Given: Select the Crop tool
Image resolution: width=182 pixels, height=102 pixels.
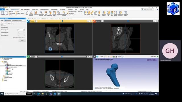Looking at the screenshot, I should [x=7, y=13].
